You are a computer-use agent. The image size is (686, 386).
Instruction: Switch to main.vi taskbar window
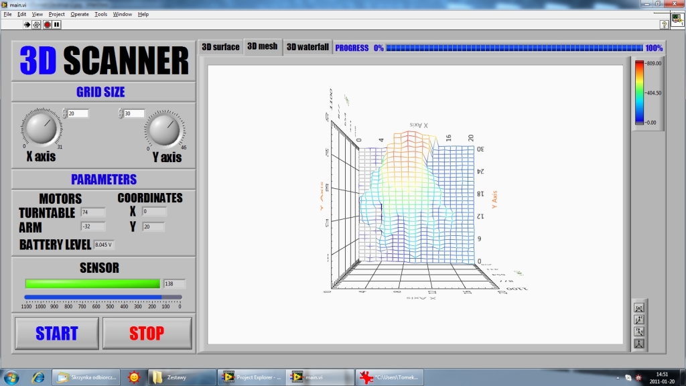(320, 377)
